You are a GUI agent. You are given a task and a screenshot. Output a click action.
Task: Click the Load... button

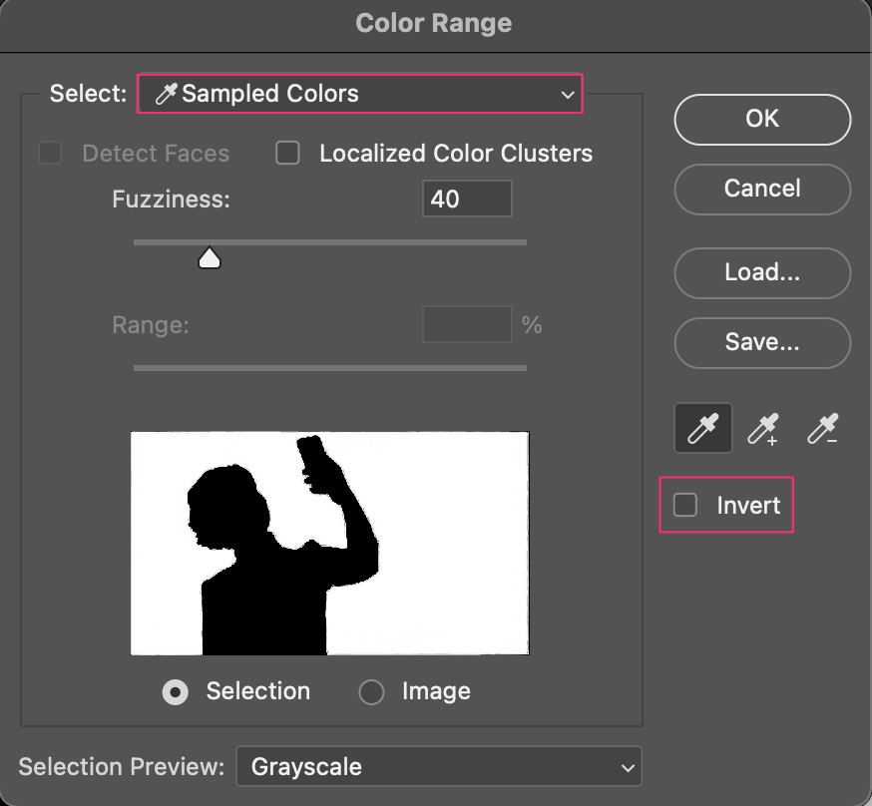pos(762,273)
